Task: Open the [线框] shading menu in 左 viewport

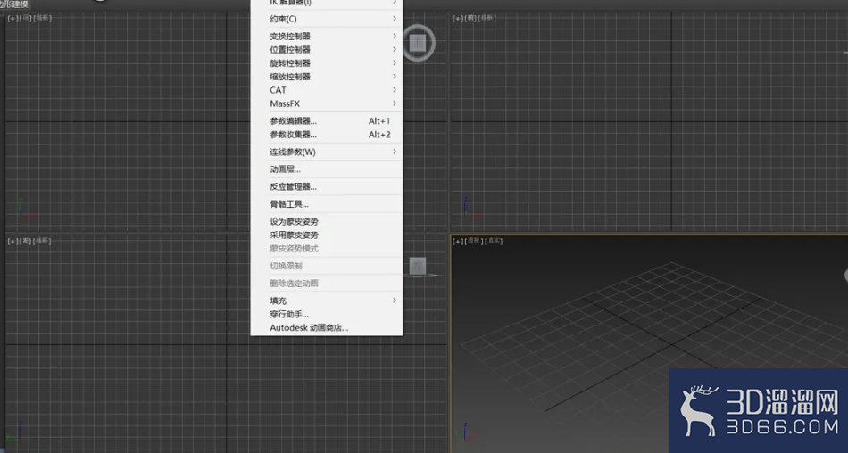Action: click(42, 241)
